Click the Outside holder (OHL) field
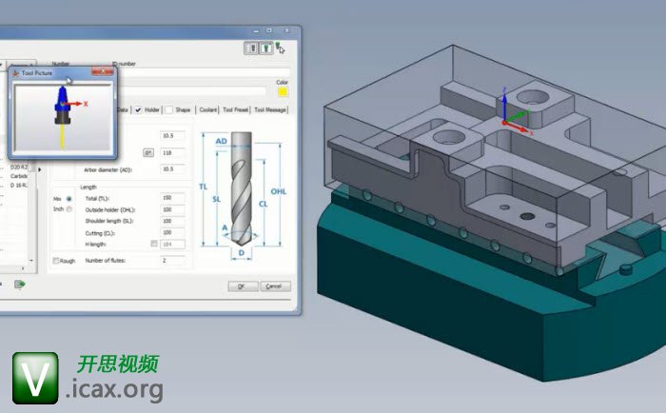 [x=172, y=210]
